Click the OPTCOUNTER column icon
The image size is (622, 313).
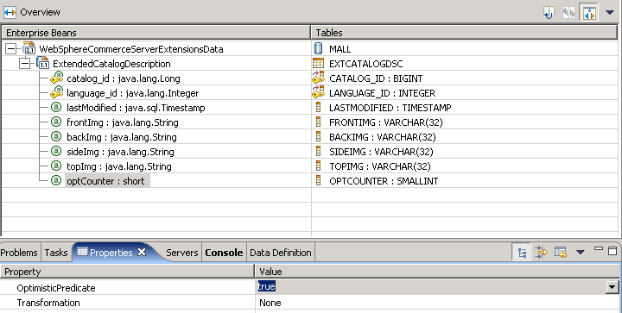318,180
